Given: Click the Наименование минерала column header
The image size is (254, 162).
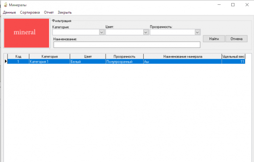Looking at the screenshot, I should [x=183, y=56].
